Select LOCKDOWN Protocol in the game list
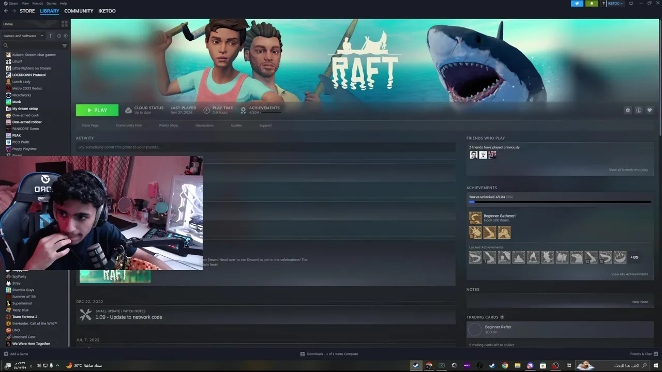This screenshot has height=372, width=662. pyautogui.click(x=28, y=75)
